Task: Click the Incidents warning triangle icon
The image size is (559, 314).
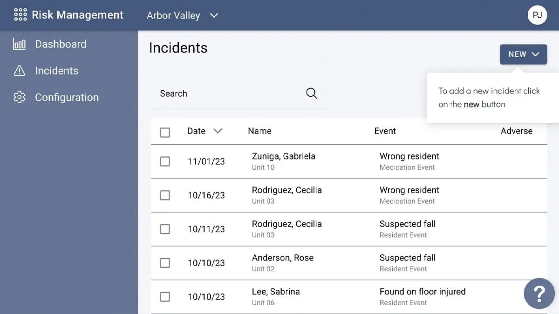Action: (20, 71)
